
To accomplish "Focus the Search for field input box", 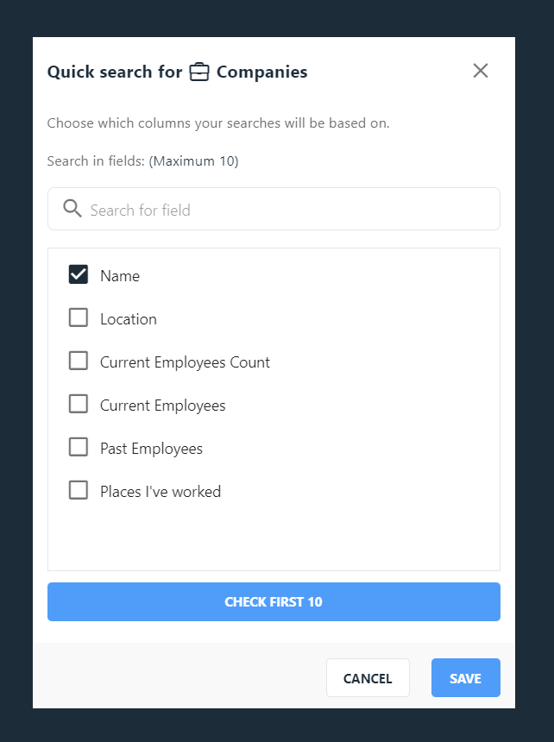I will point(274,209).
